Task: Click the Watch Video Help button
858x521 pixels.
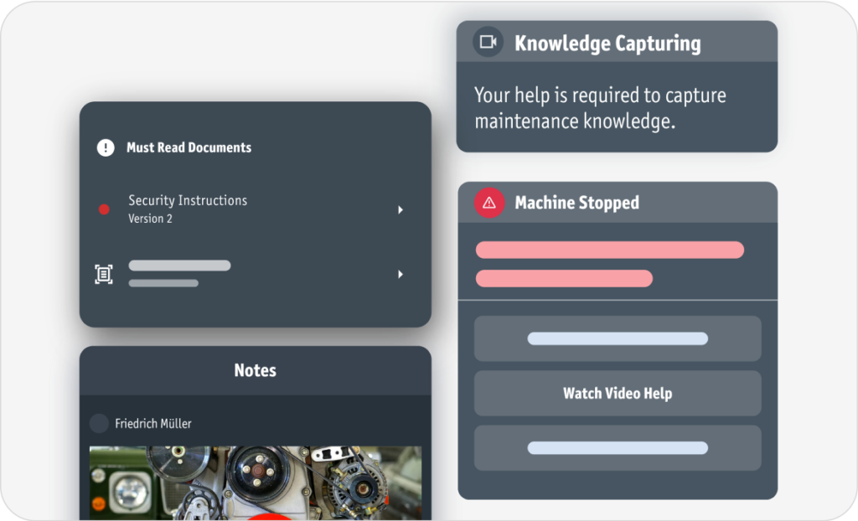Action: point(618,393)
